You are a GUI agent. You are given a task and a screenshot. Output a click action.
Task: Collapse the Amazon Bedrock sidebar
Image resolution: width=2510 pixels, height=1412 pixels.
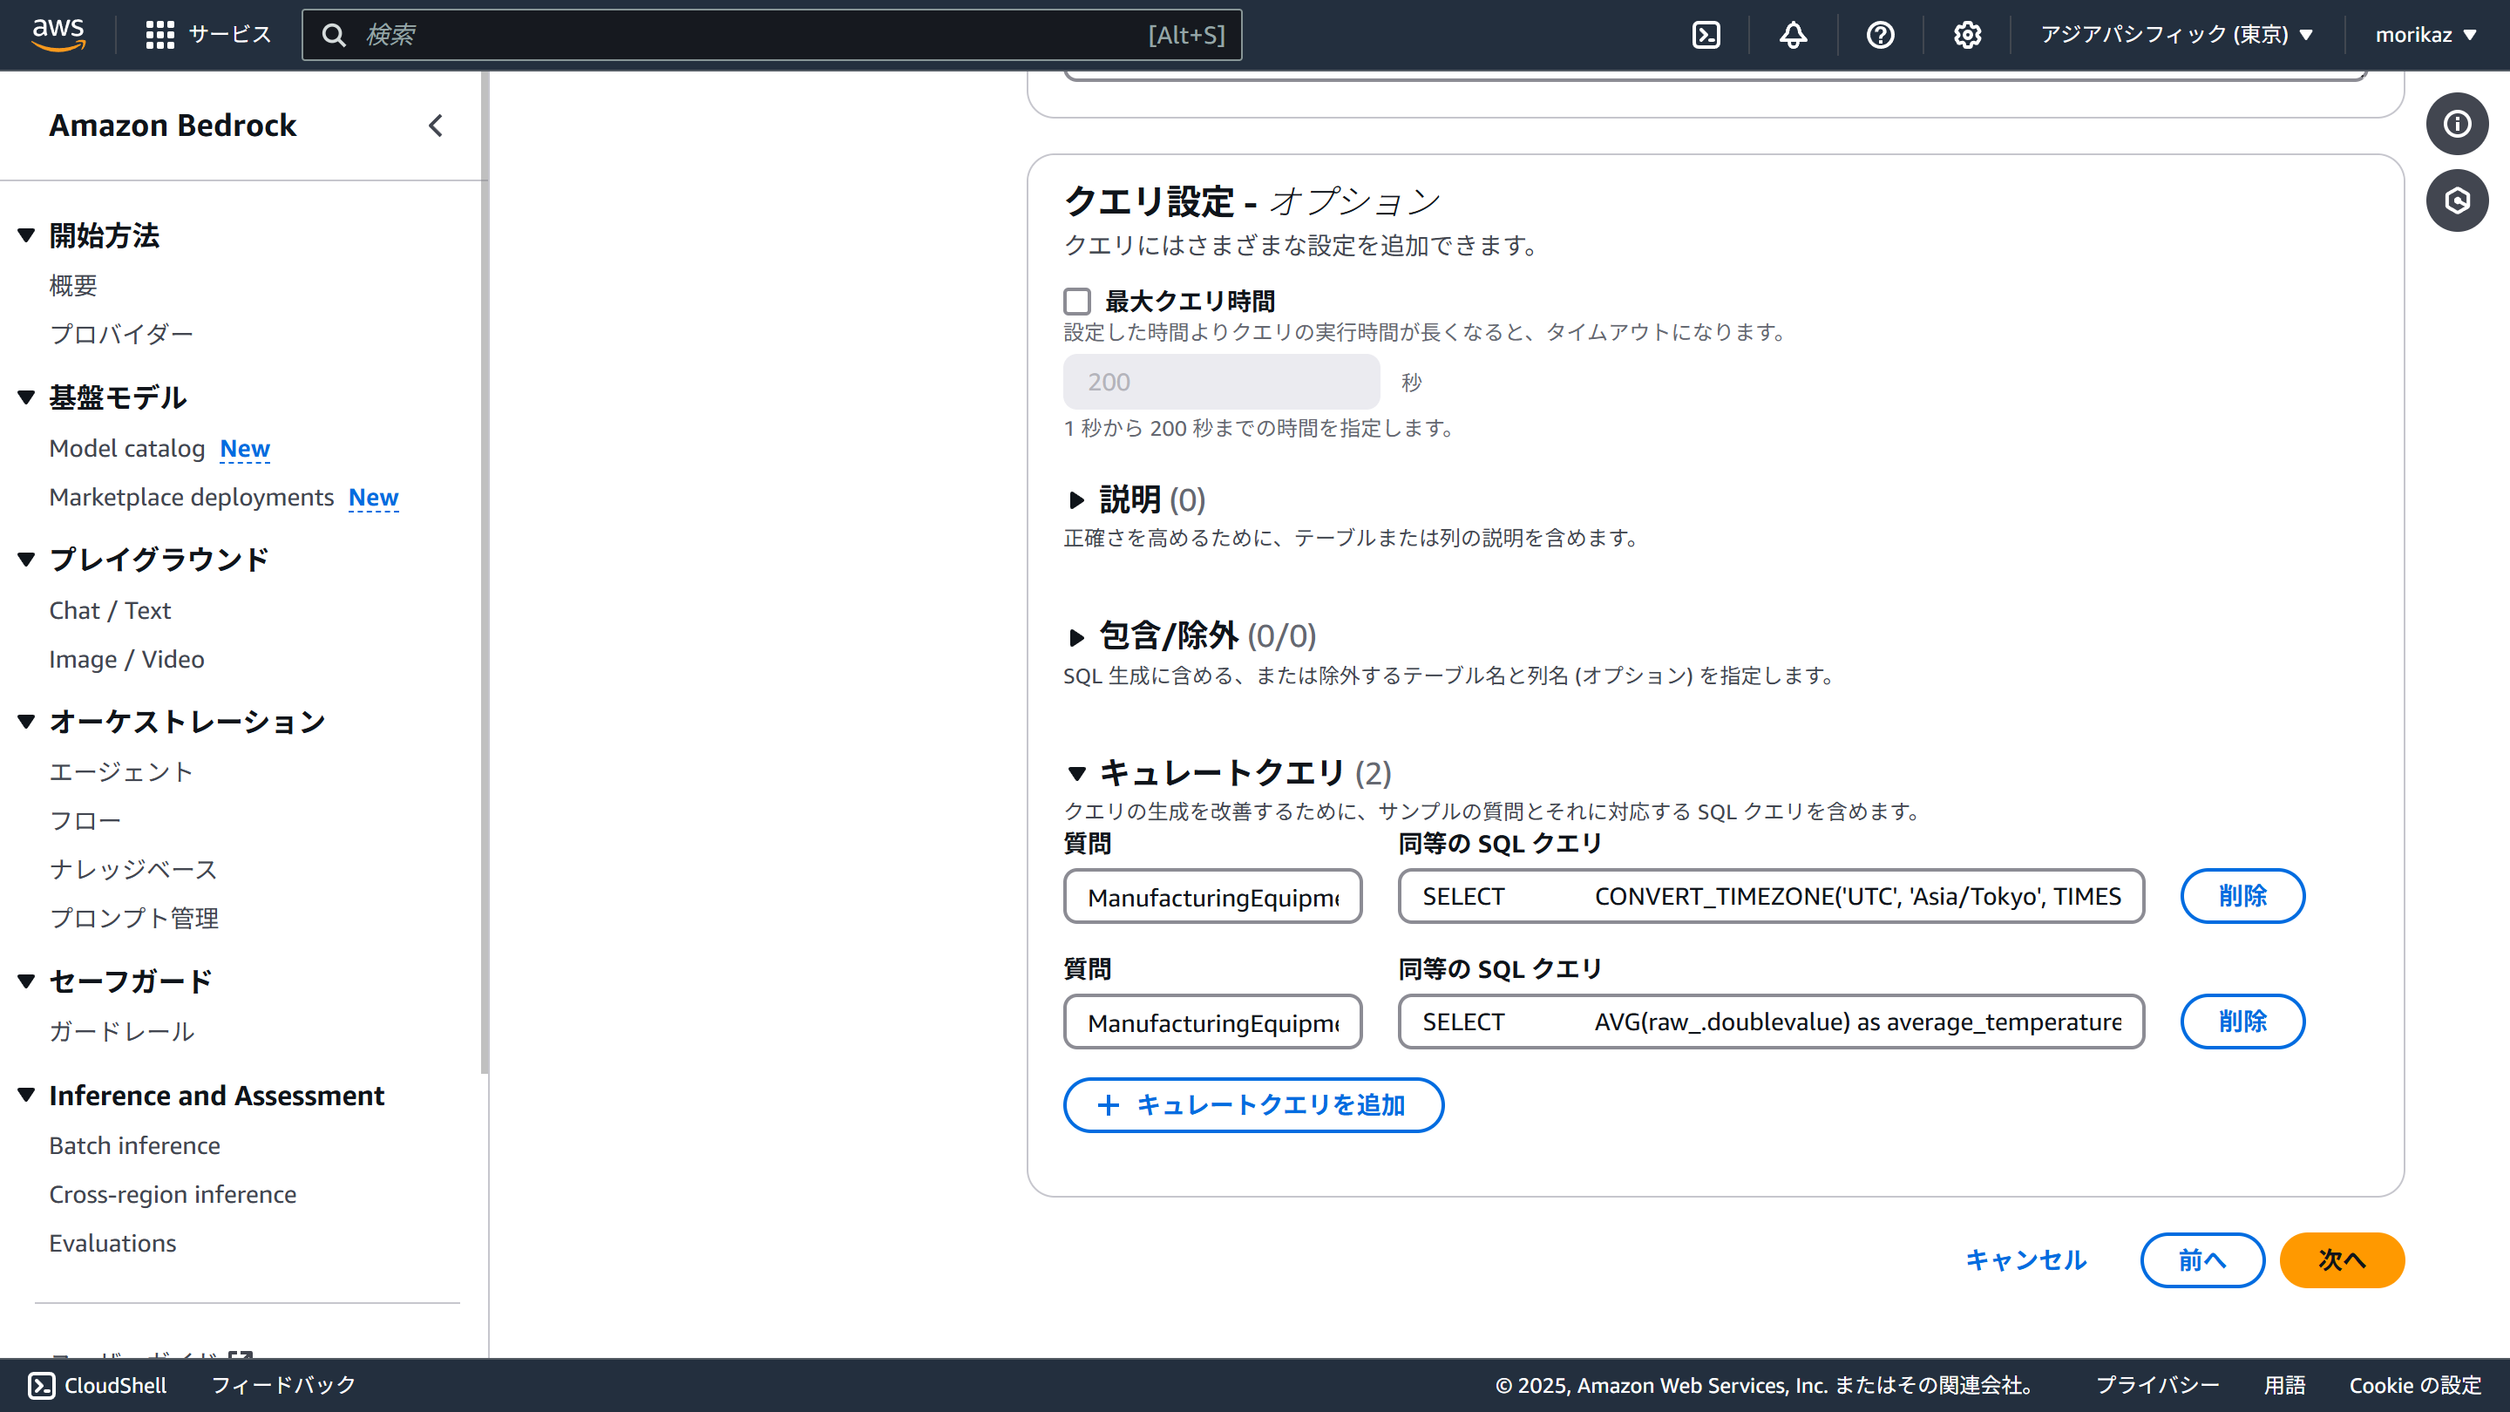tap(436, 126)
